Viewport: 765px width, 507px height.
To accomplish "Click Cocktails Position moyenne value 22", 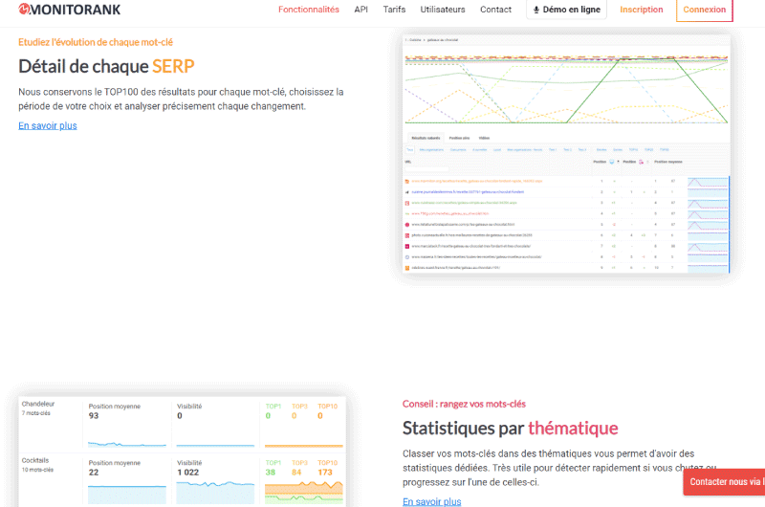I will tap(94, 472).
